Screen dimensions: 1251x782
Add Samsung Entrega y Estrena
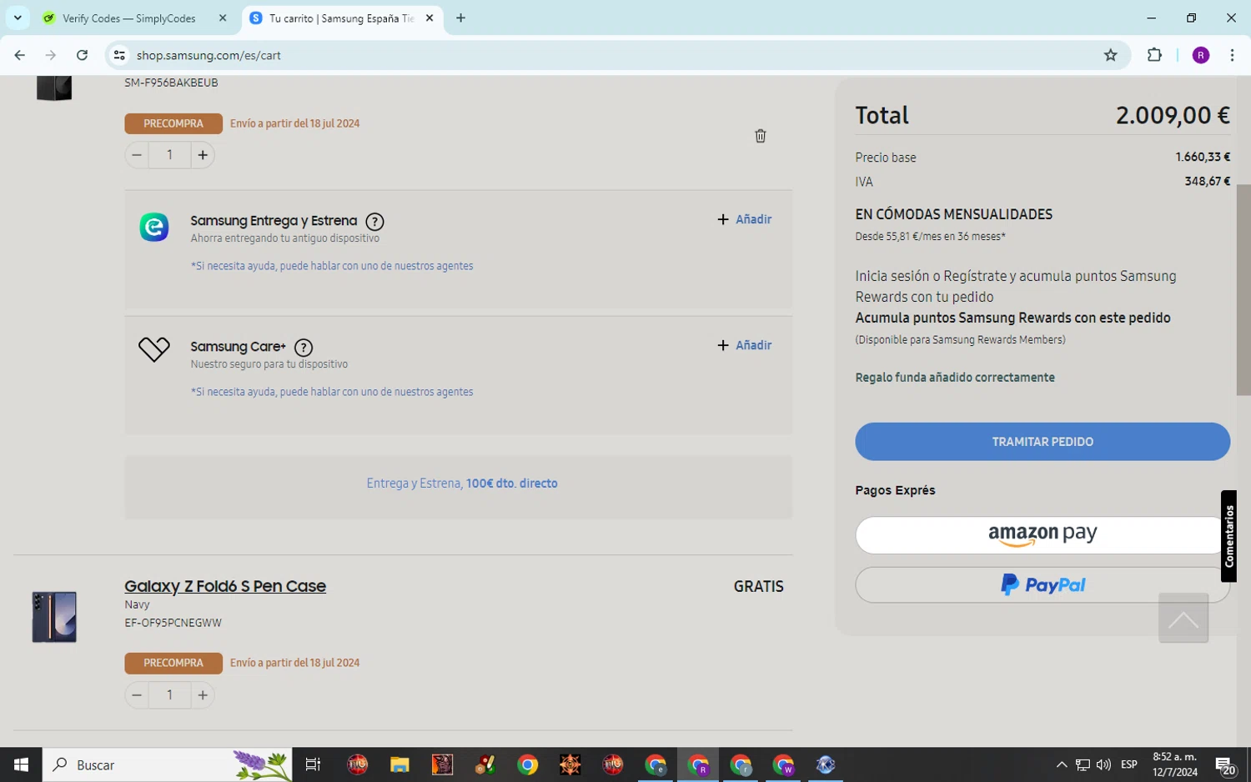744,219
